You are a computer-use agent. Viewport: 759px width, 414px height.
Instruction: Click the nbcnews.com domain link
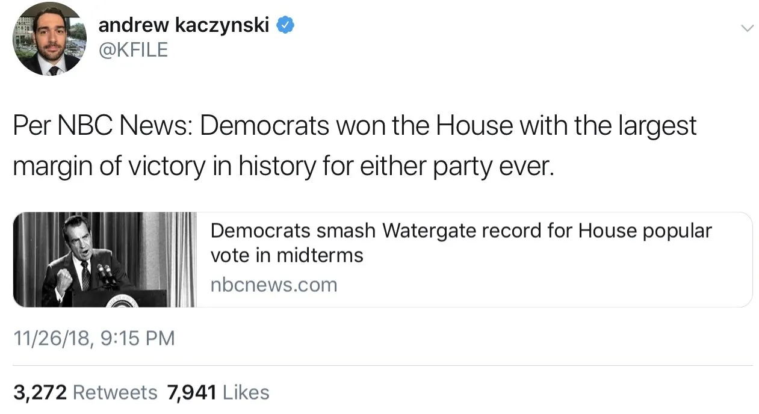pyautogui.click(x=274, y=285)
